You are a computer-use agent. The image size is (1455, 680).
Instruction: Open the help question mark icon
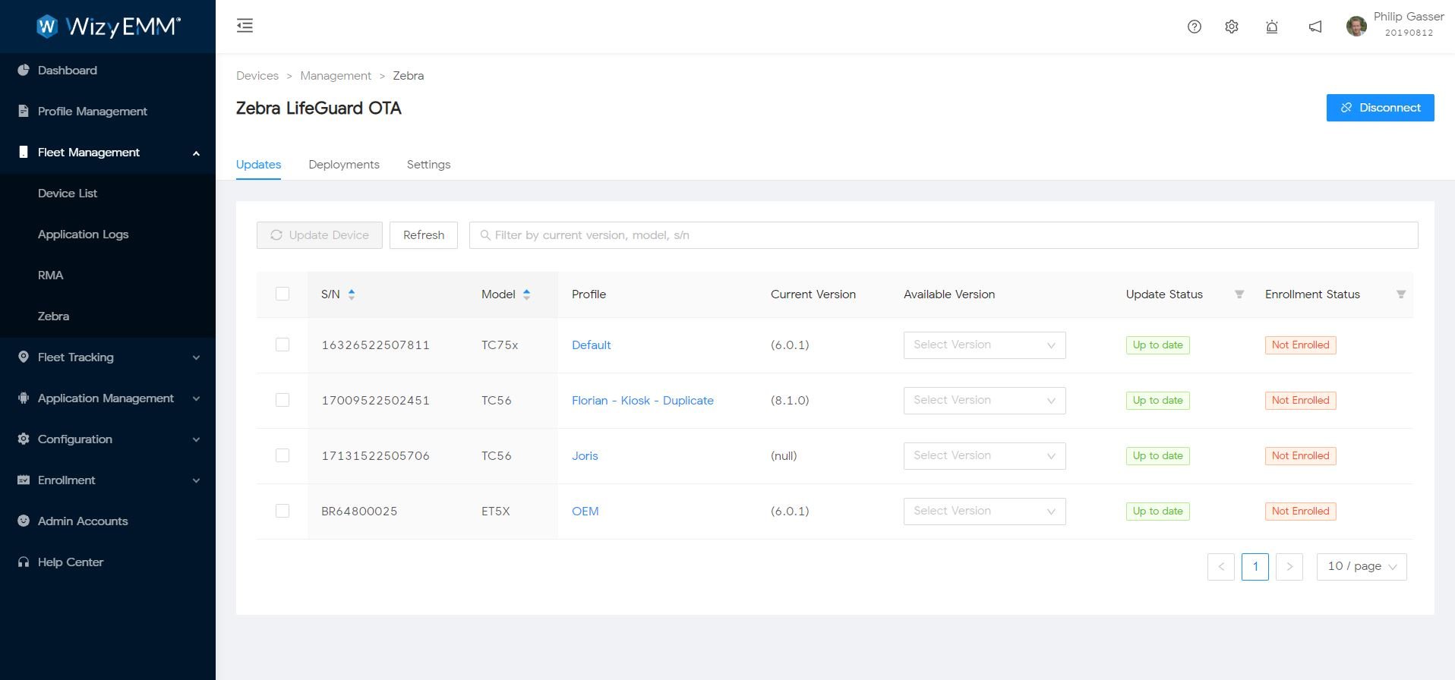click(1195, 27)
